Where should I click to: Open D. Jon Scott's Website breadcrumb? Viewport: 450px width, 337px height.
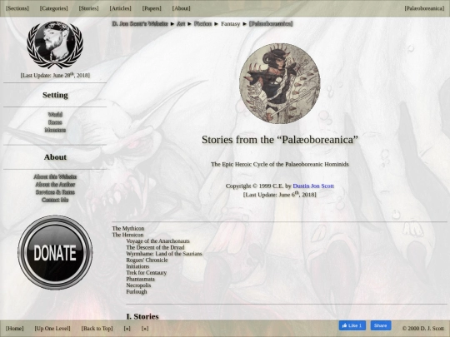pos(140,24)
